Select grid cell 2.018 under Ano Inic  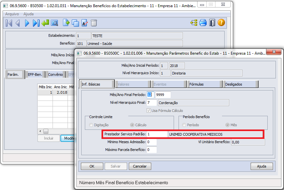pos(60,92)
